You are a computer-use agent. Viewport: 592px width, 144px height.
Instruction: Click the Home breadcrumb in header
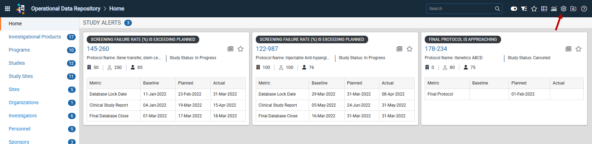117,9
